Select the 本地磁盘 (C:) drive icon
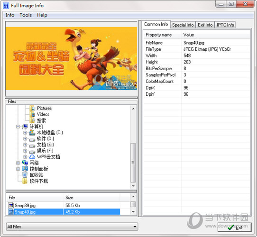 point(32,133)
